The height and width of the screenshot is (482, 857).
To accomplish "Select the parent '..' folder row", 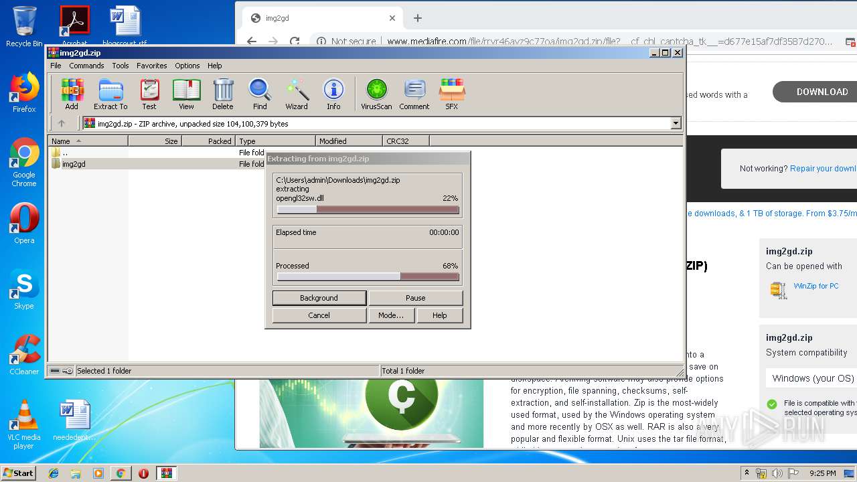I will pyautogui.click(x=157, y=153).
